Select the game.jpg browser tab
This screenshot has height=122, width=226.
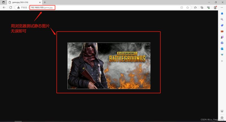(x=25, y=2)
